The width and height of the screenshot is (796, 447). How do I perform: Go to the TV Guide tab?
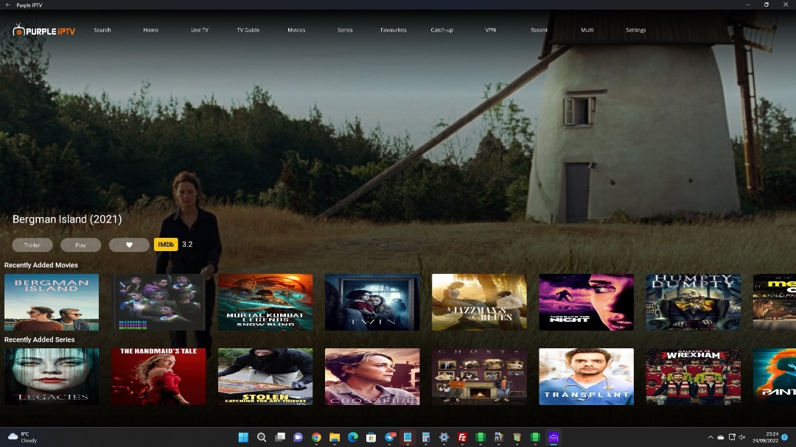tap(248, 30)
